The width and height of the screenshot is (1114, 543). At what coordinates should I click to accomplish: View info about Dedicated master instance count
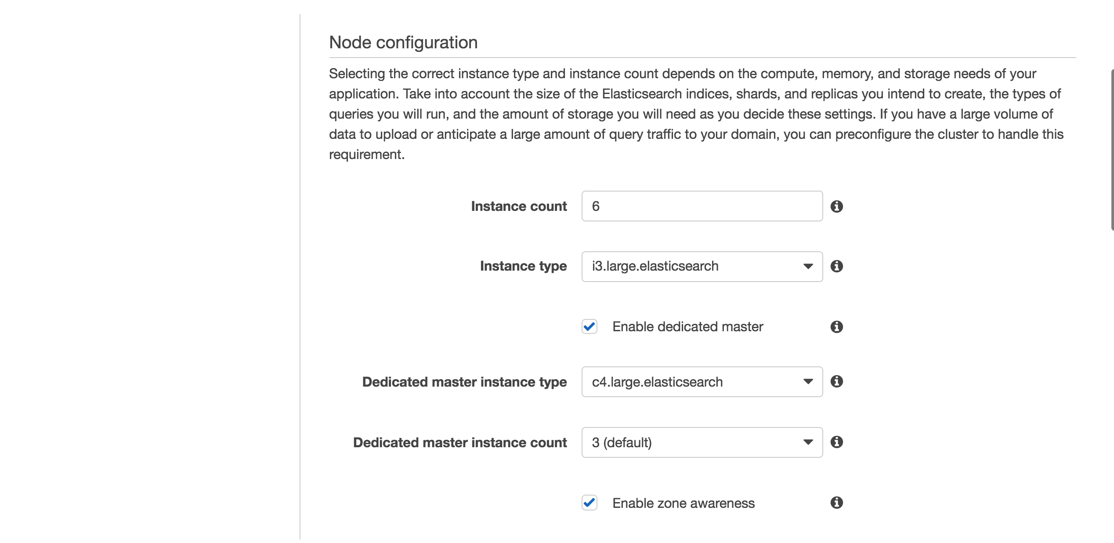[x=836, y=442]
